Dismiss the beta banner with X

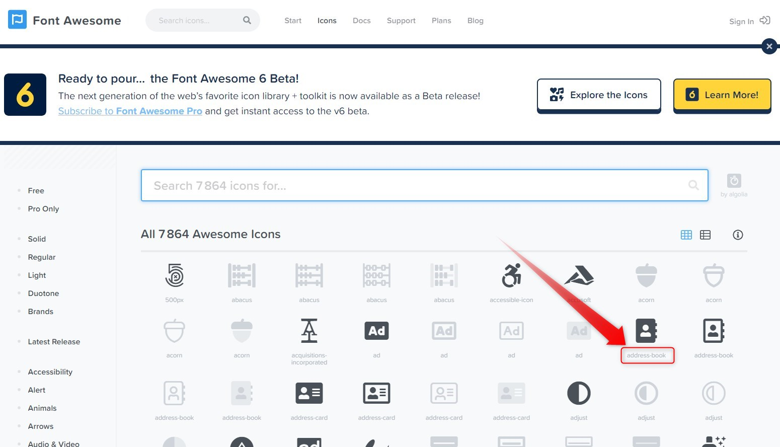point(769,46)
